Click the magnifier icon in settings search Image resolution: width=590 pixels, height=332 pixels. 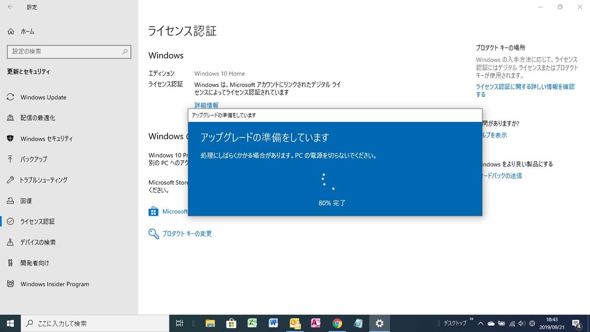tap(124, 52)
